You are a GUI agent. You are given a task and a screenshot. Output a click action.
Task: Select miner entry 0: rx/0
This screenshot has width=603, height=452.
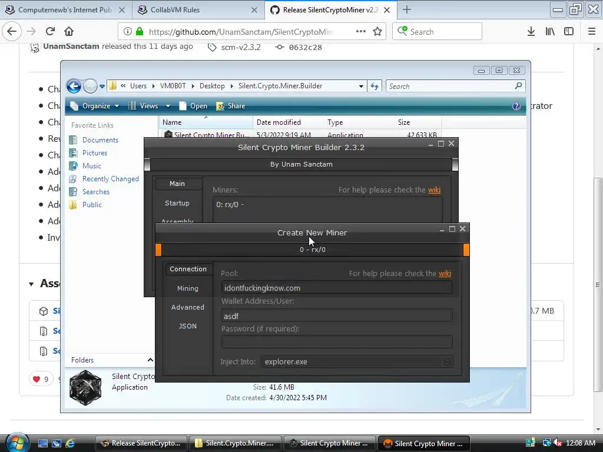point(230,204)
